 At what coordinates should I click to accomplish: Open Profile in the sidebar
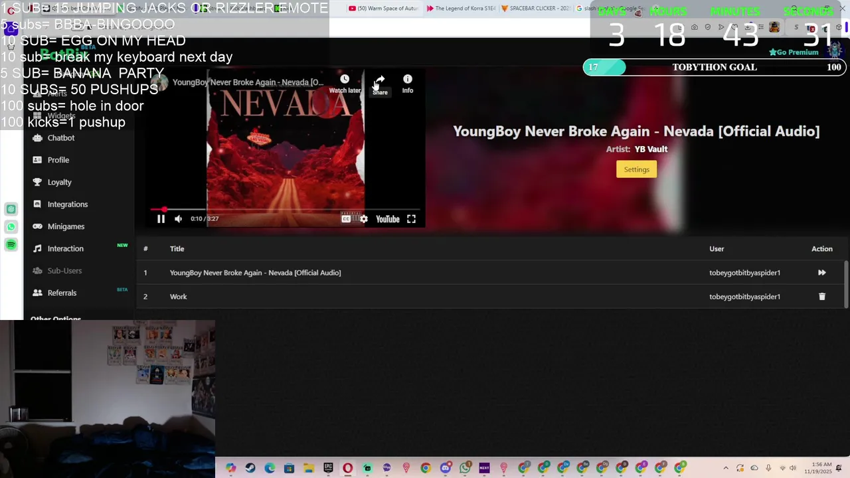tap(58, 160)
